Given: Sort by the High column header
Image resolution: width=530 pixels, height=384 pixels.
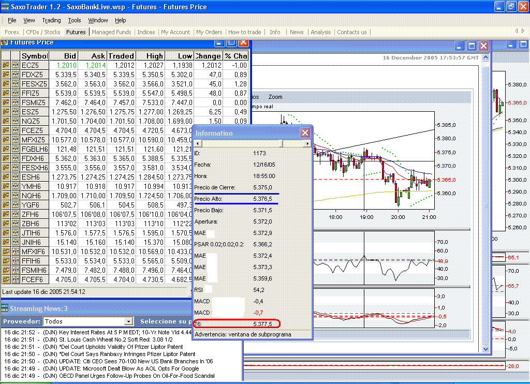Looking at the screenshot, I should 151,56.
